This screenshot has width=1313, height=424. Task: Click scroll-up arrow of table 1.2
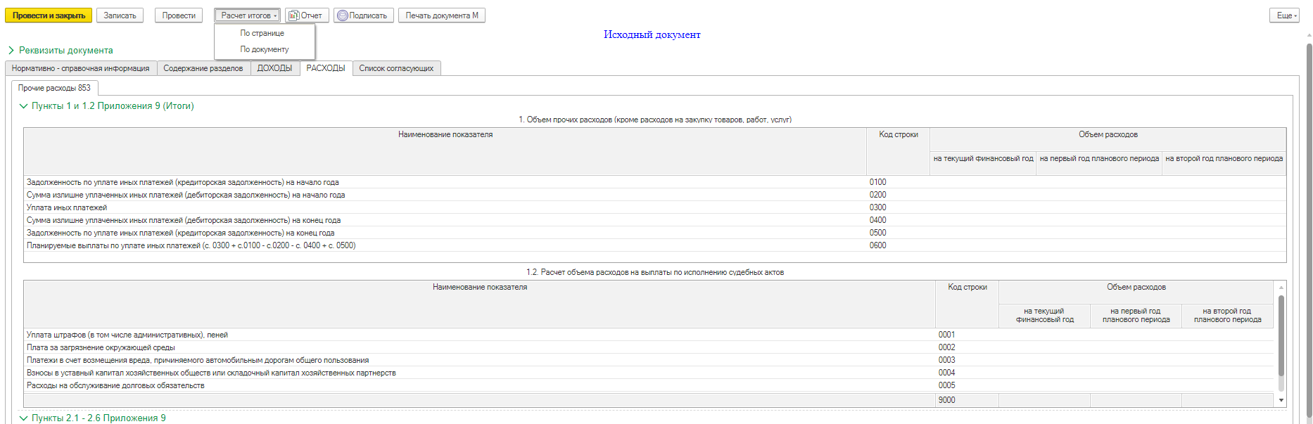pos(1281,288)
